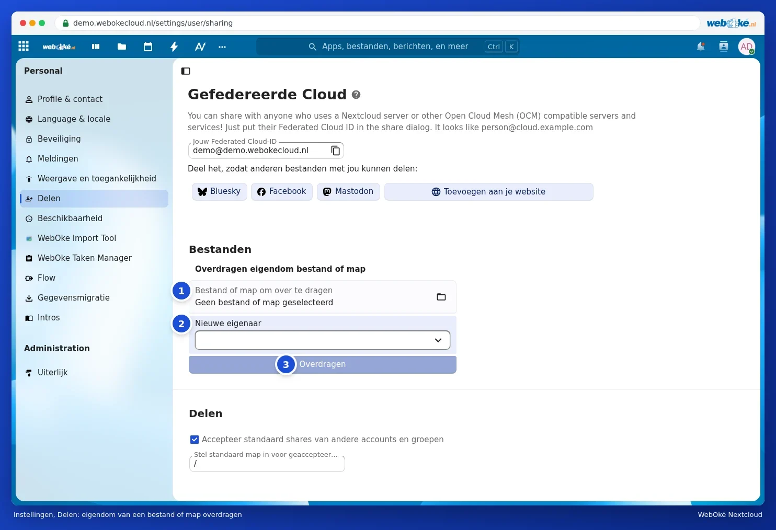Toggle the navigation sidebar icon
776x530 pixels.
186,71
